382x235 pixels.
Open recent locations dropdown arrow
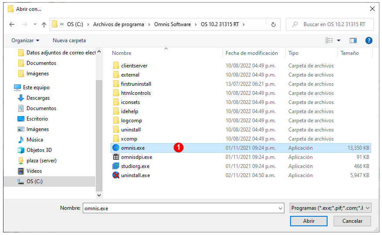coord(35,24)
